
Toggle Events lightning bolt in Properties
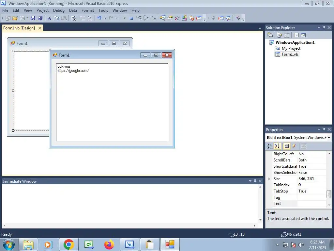[294, 146]
